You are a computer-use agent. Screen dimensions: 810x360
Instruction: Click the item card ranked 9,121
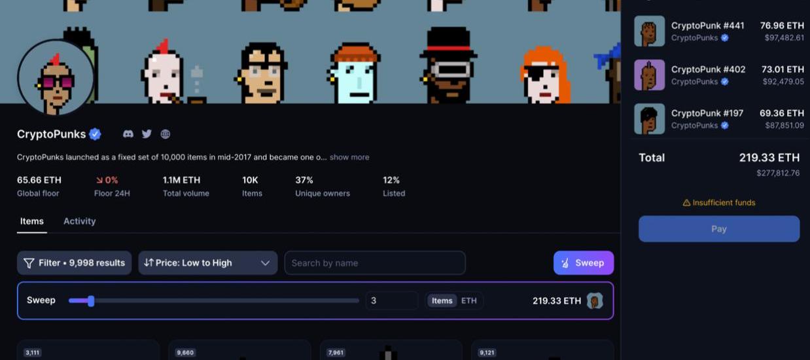(x=542, y=350)
